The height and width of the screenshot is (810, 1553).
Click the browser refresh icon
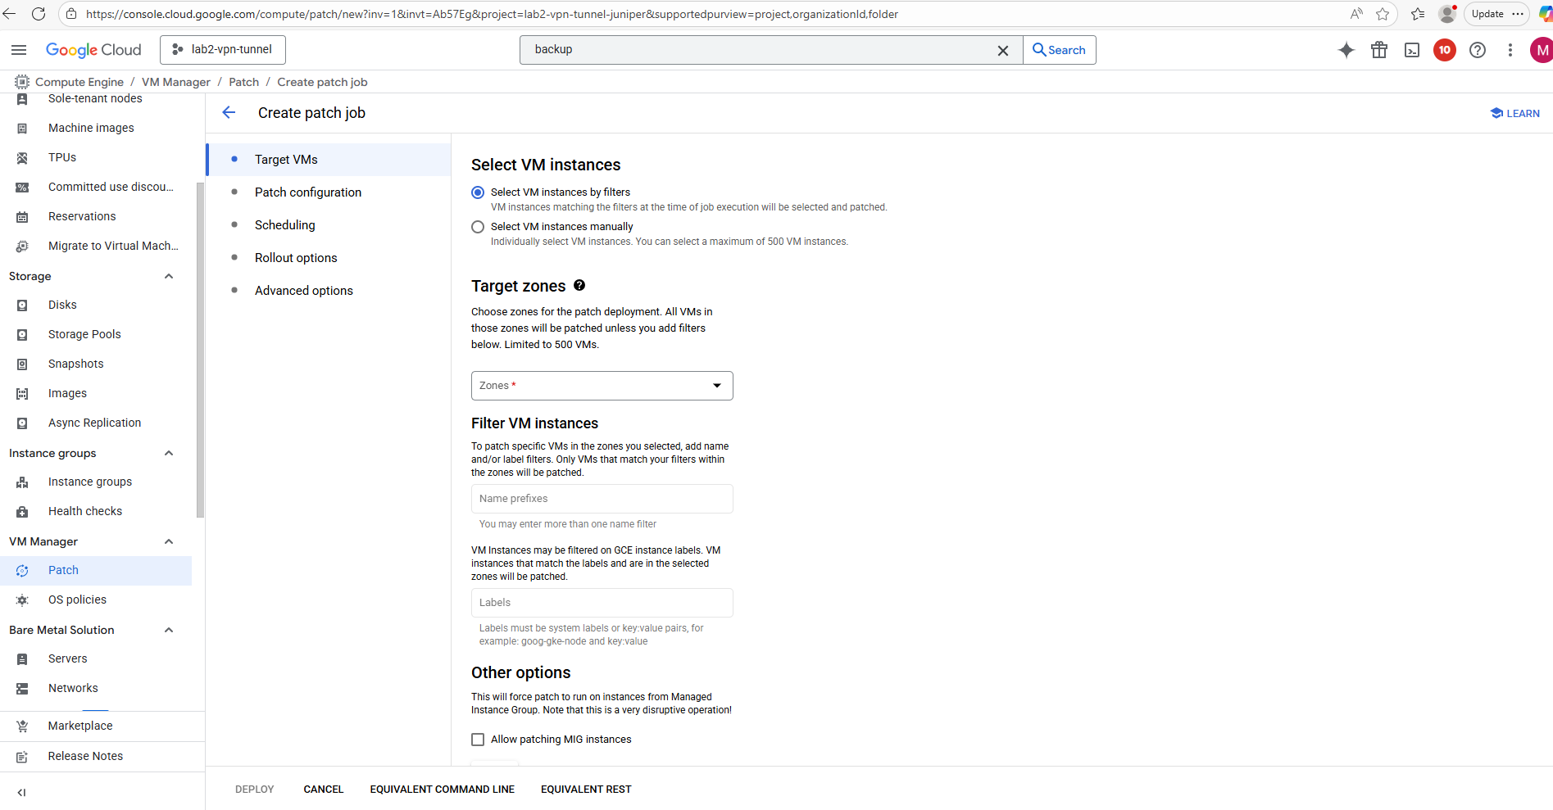[39, 14]
